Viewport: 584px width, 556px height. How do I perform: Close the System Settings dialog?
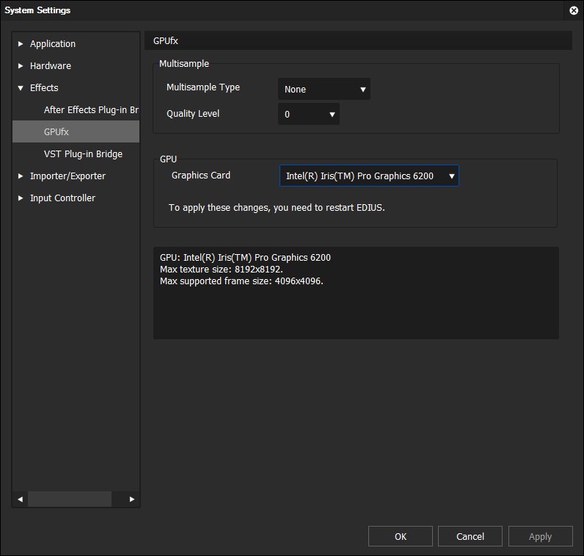click(x=574, y=10)
